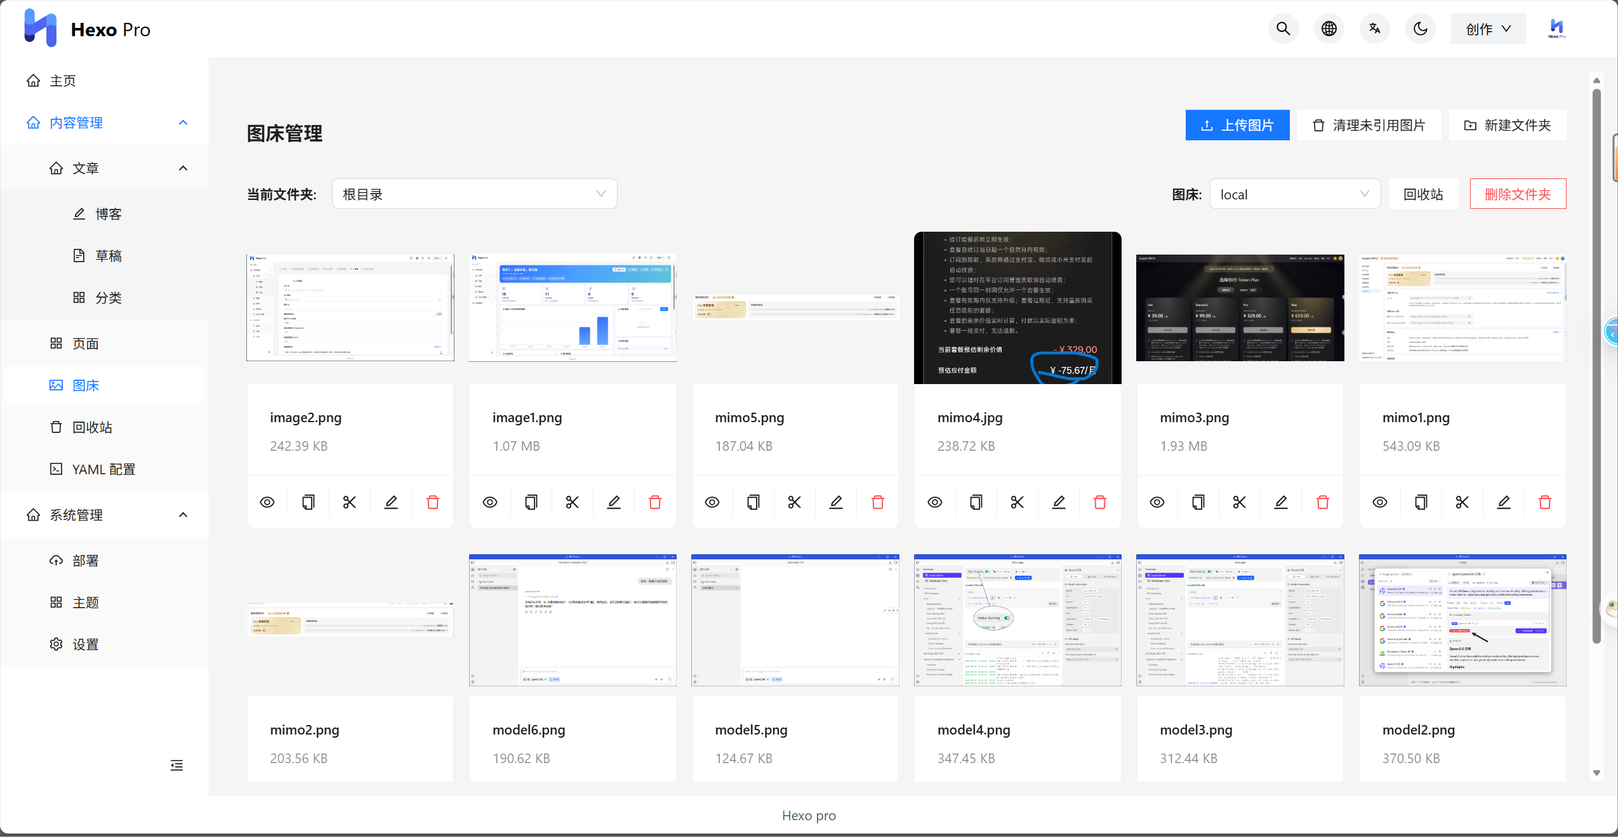Click the Hexo Pro logo
This screenshot has width=1618, height=838.
(87, 29)
